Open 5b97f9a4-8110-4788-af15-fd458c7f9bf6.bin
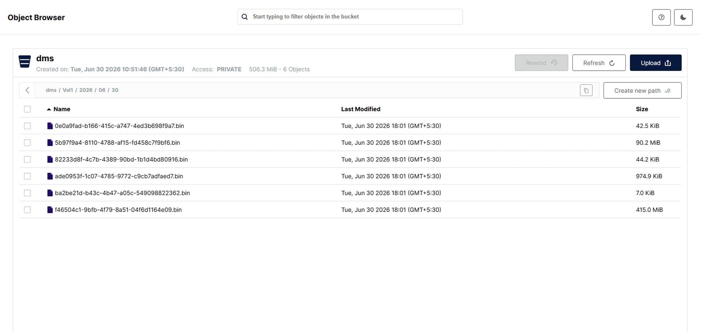 coord(117,142)
